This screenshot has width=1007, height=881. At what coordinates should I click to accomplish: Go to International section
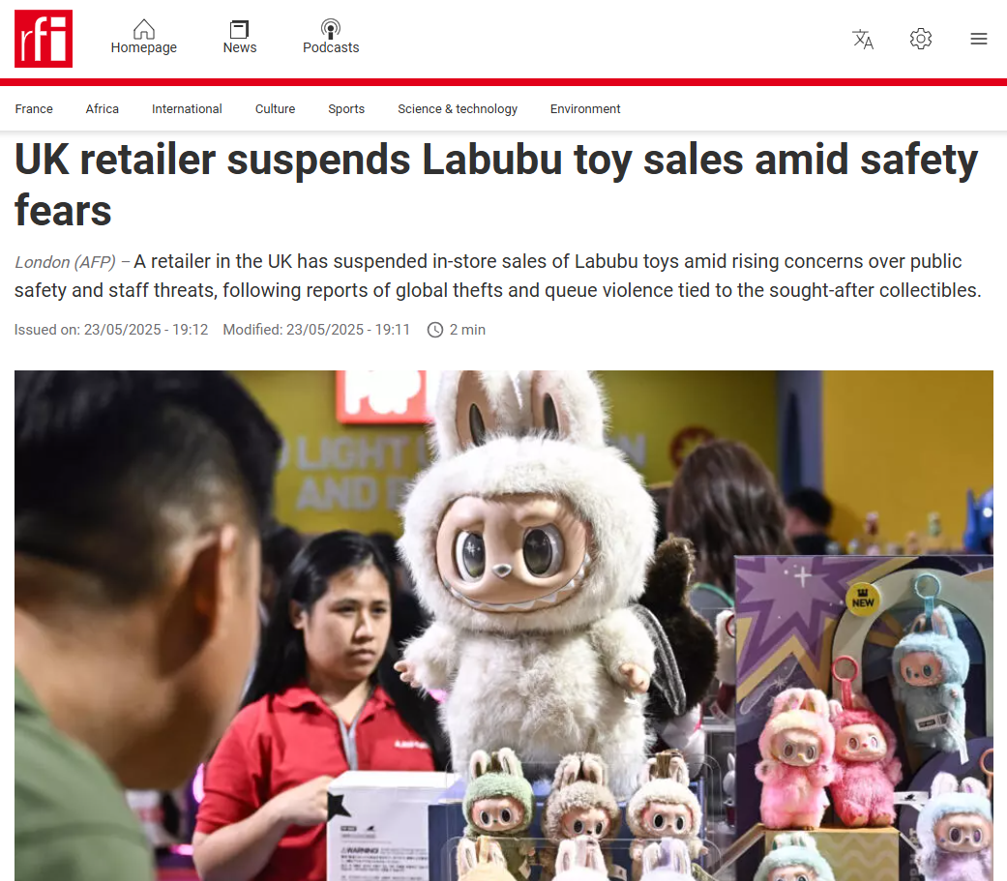[x=187, y=109]
